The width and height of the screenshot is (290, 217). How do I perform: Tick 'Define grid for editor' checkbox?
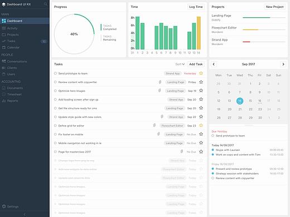coord(55,126)
